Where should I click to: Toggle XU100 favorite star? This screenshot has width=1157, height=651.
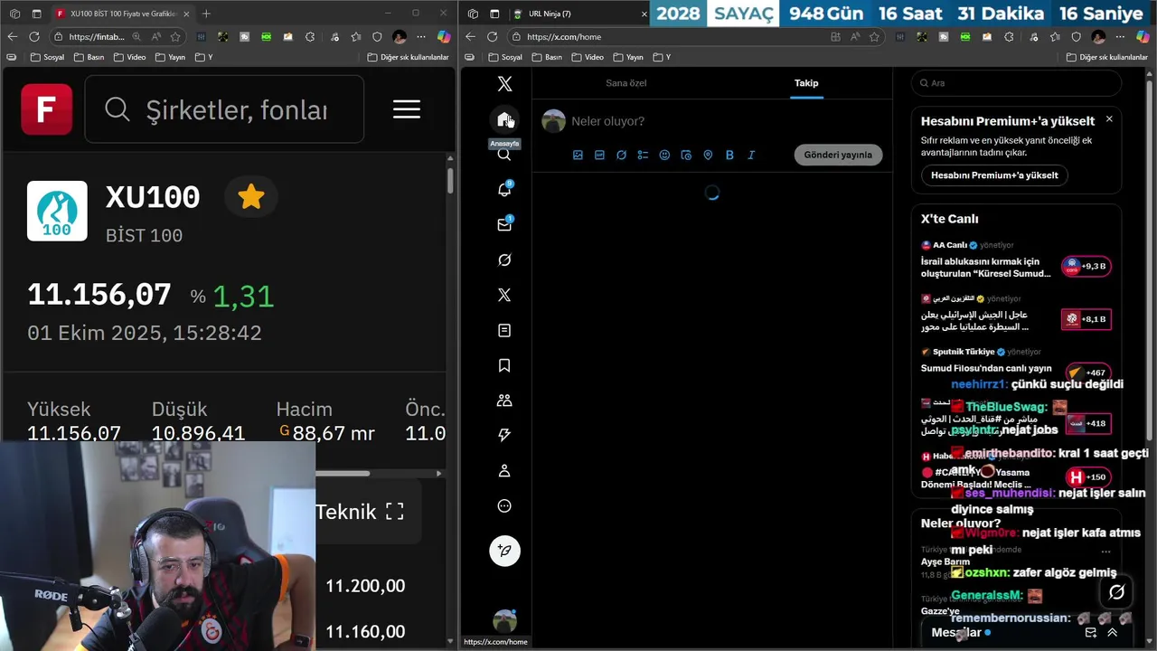pyautogui.click(x=251, y=197)
